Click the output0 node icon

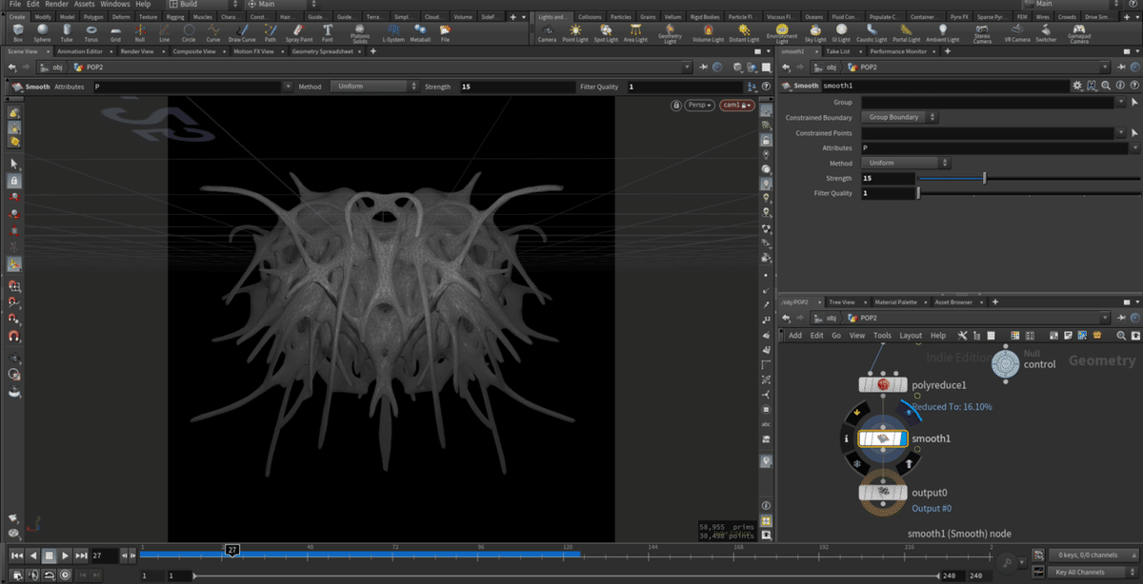click(x=883, y=492)
